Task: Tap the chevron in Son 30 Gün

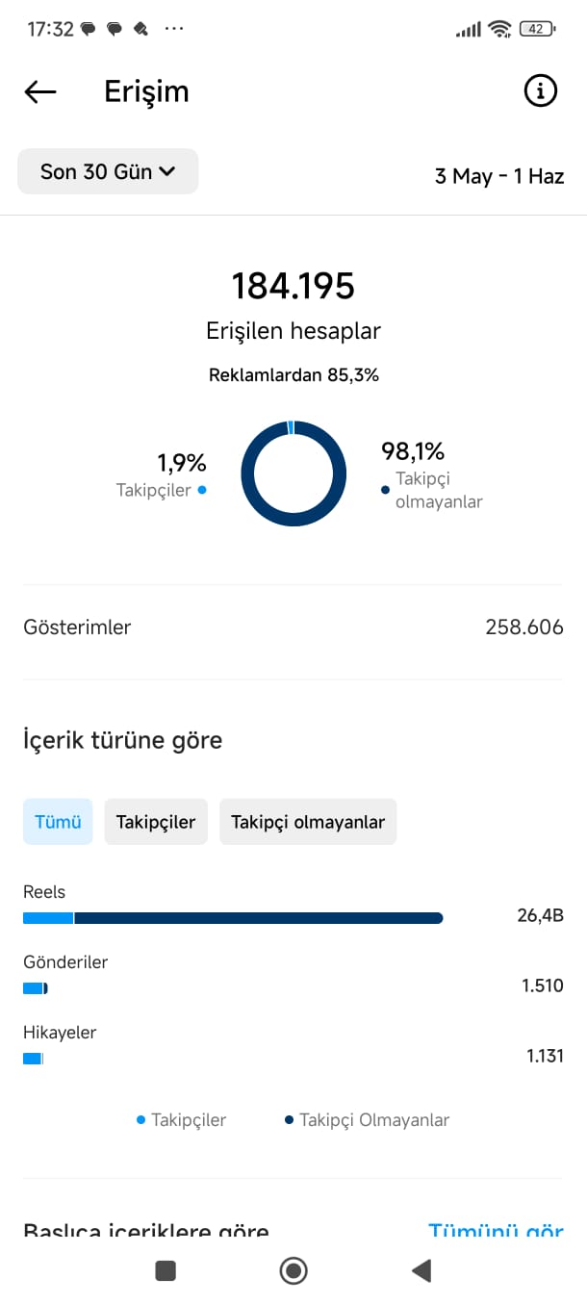Action: click(x=166, y=171)
